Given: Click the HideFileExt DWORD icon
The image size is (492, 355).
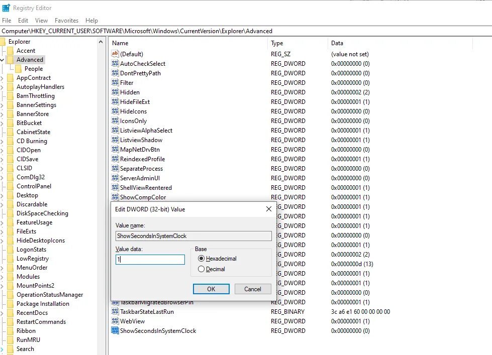Looking at the screenshot, I should [x=115, y=101].
